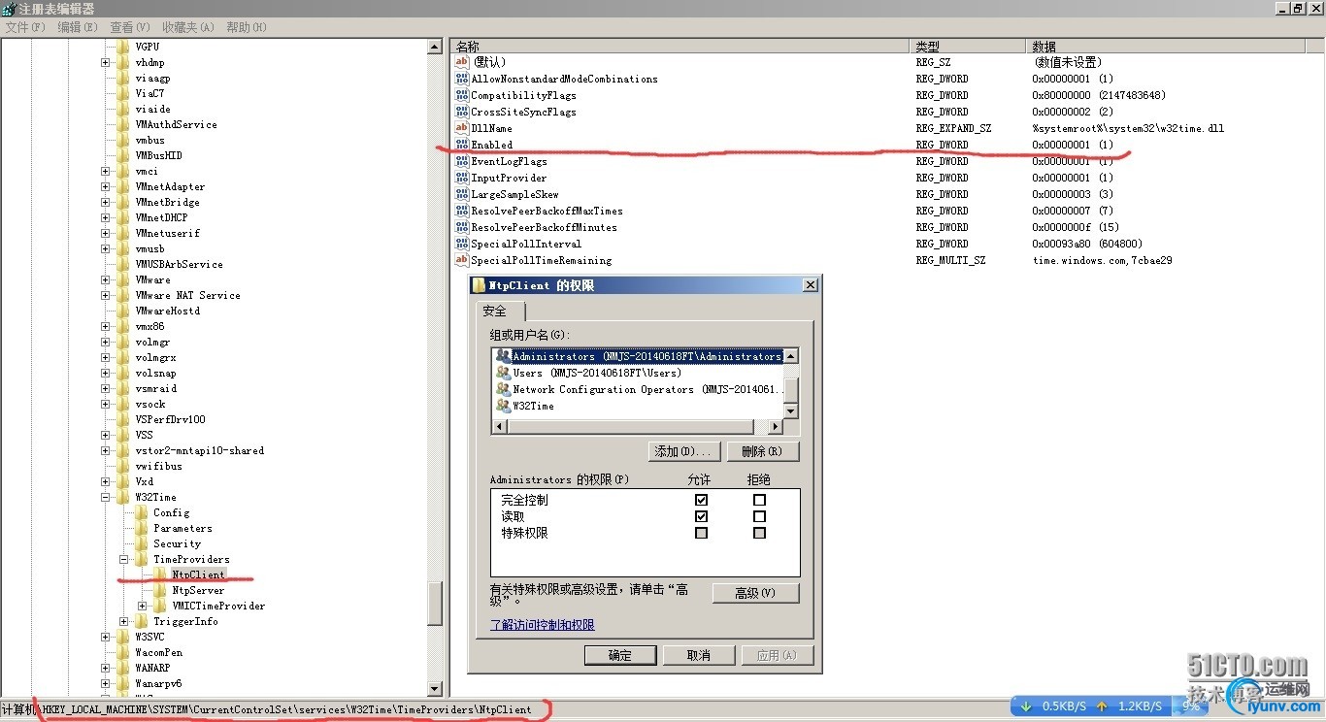Confirm with the 确定 button

[x=620, y=655]
